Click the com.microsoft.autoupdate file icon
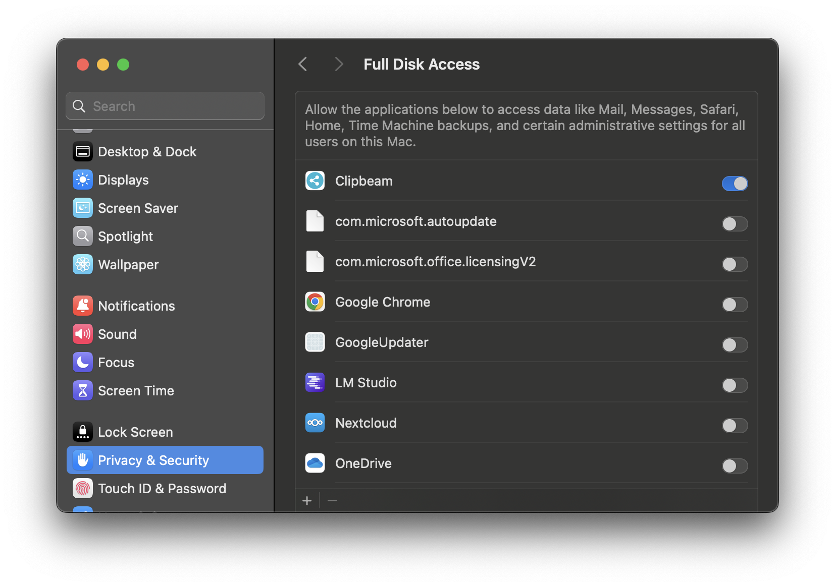835x587 pixels. (315, 221)
